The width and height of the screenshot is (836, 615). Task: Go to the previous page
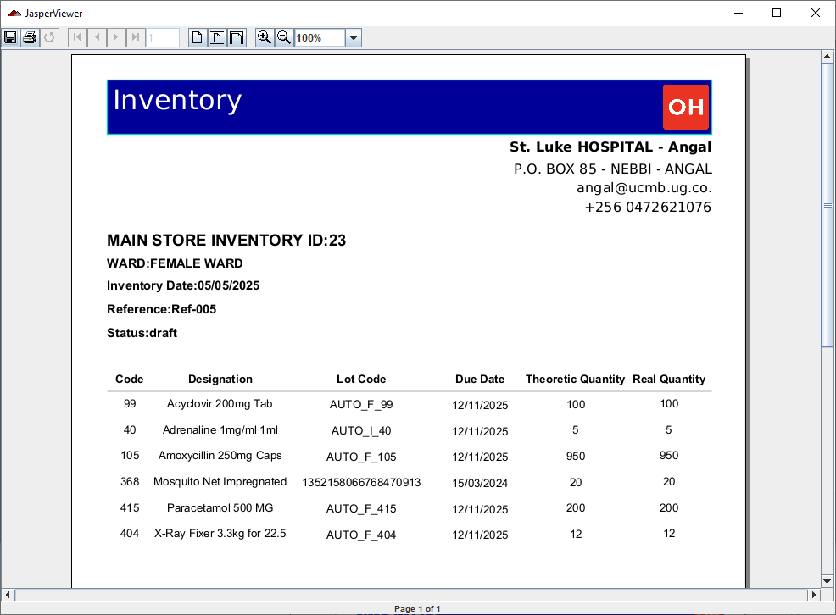click(x=96, y=36)
